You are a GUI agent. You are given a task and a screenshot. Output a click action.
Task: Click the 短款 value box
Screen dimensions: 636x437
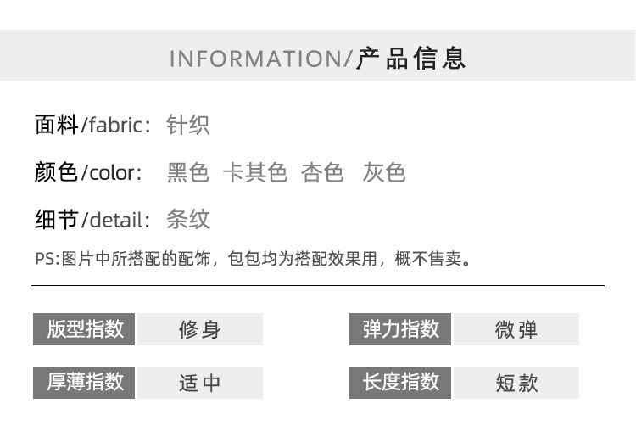coord(516,383)
